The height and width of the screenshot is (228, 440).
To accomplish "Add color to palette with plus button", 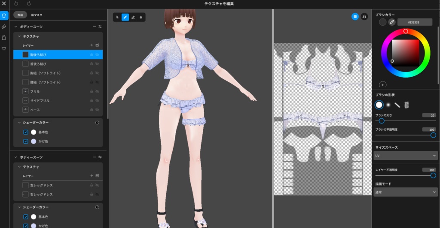I will tap(382, 85).
